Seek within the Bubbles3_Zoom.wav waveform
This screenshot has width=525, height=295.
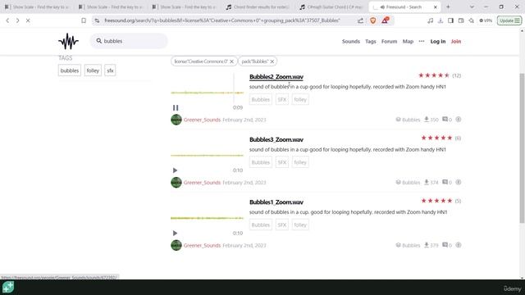tap(207, 155)
